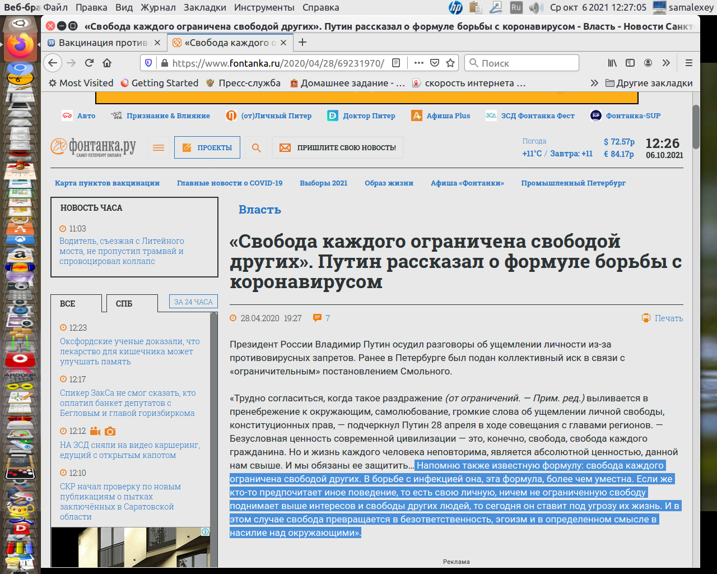Image resolution: width=717 pixels, height=574 pixels.
Task: Open Firefox library icon
Action: [x=612, y=63]
